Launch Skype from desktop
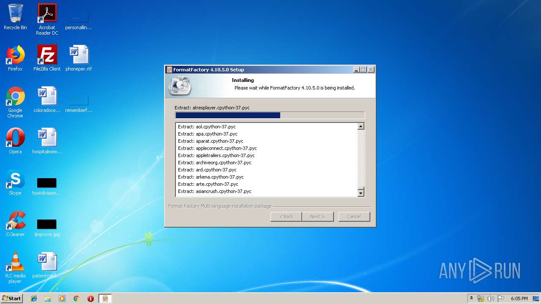This screenshot has height=304, width=541. point(15,182)
